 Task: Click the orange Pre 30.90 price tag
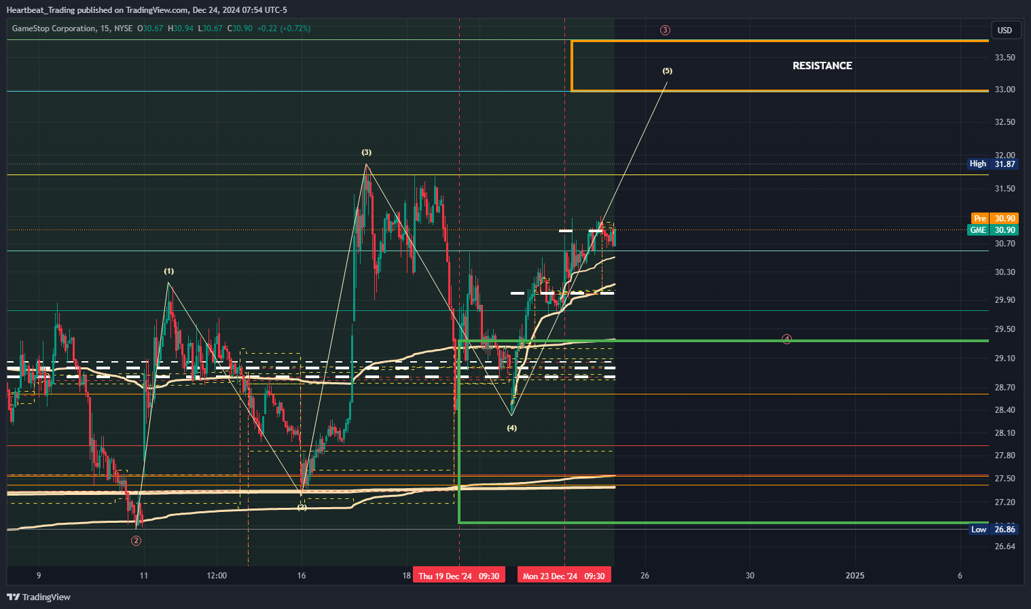994,219
